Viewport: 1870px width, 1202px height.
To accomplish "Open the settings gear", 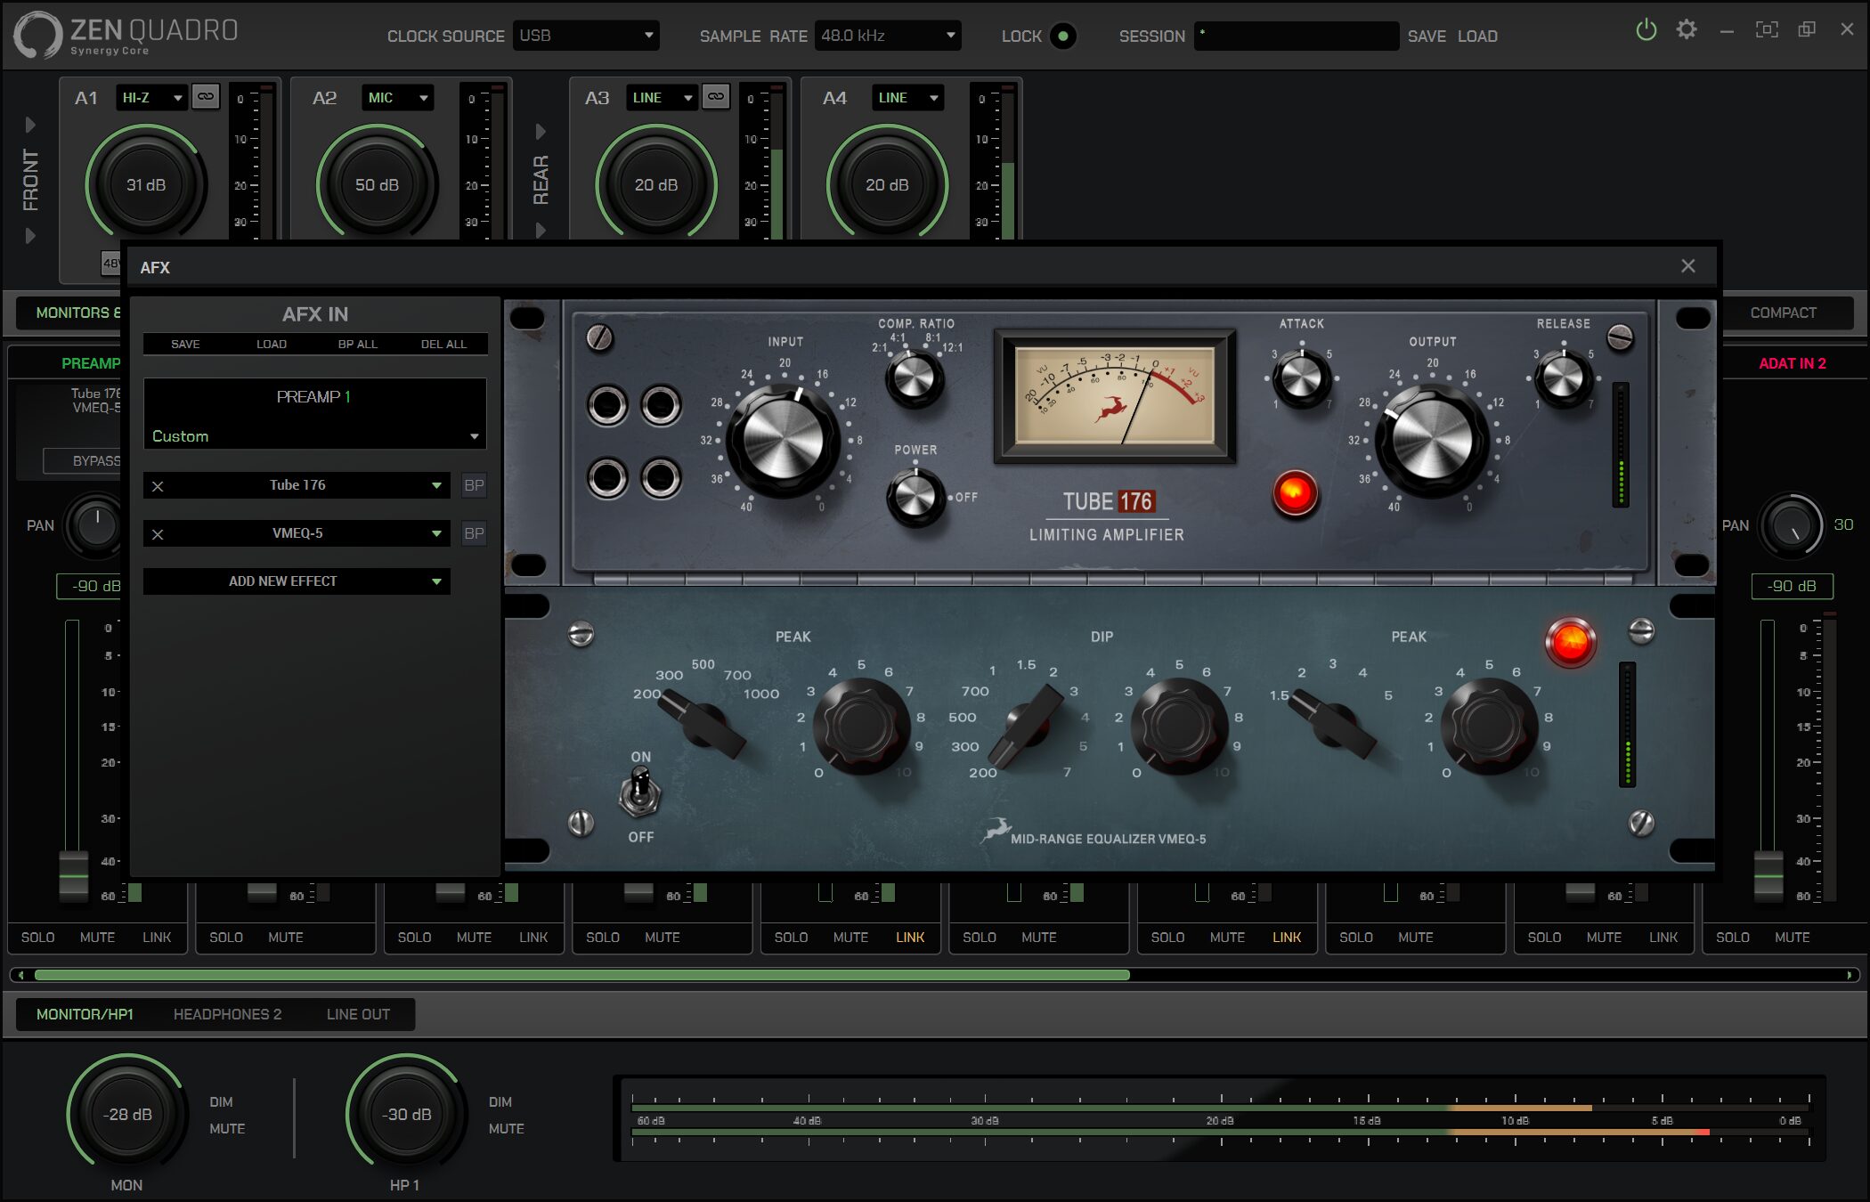I will [1687, 29].
